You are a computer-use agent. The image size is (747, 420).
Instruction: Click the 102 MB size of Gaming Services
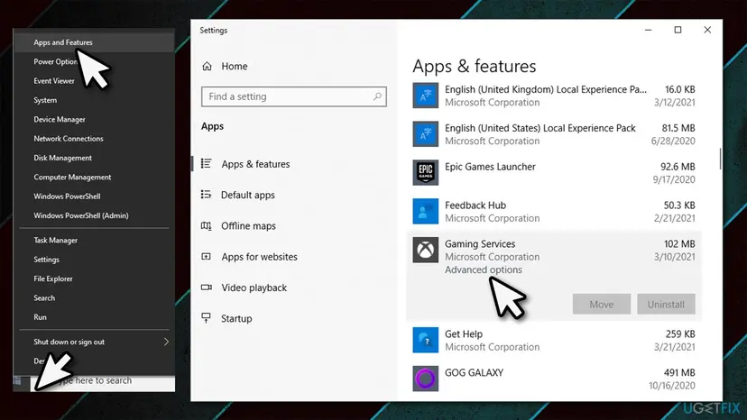679,244
